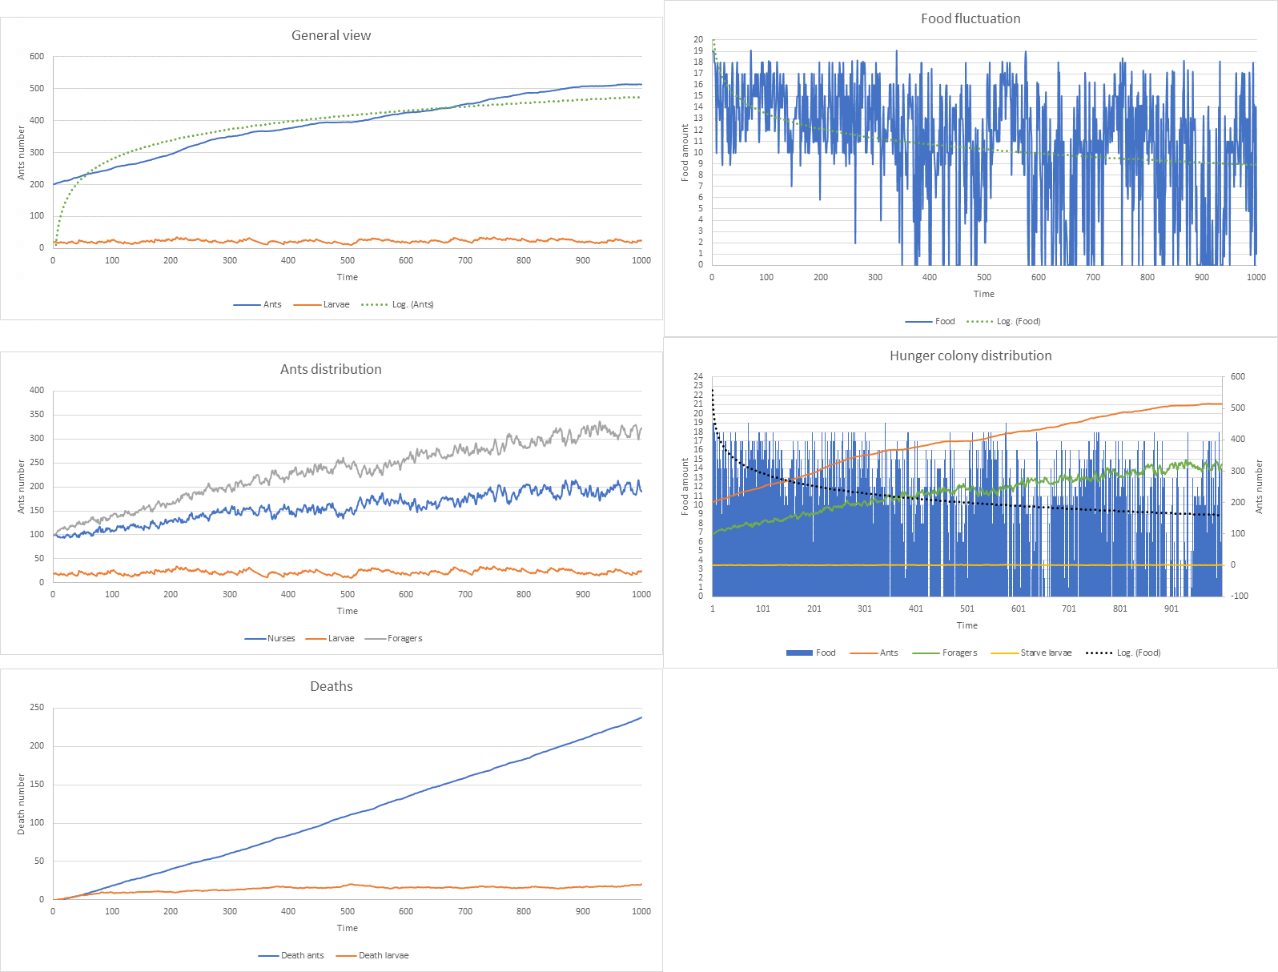Click 300 on Ants distribution time axis

coord(230,594)
